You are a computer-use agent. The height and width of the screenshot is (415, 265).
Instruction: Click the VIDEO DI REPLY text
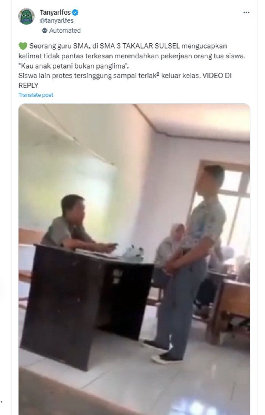tap(125, 81)
